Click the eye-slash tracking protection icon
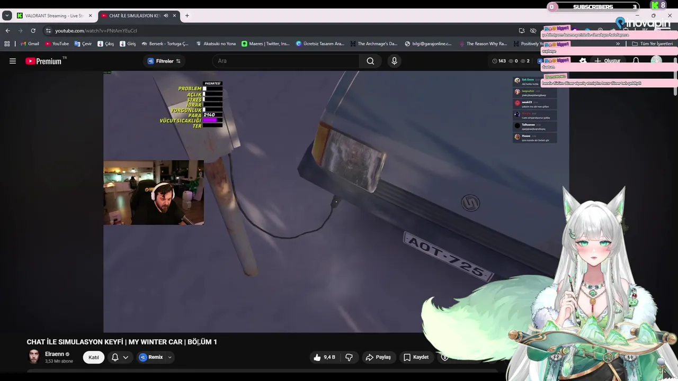 coord(533,31)
